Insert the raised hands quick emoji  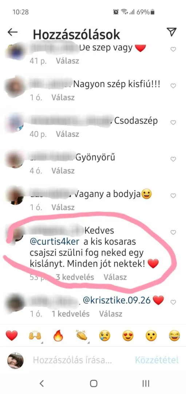pos(35,336)
